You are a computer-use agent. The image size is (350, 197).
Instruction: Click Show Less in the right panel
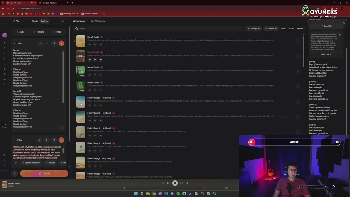[x=326, y=55]
